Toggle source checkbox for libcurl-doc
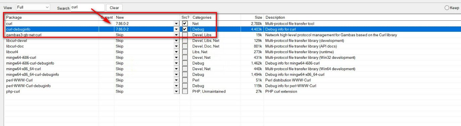Viewport: 461px width, 126px height. [x=185, y=46]
